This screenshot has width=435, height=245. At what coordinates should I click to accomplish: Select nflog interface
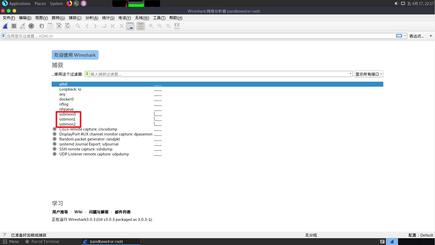click(218, 104)
